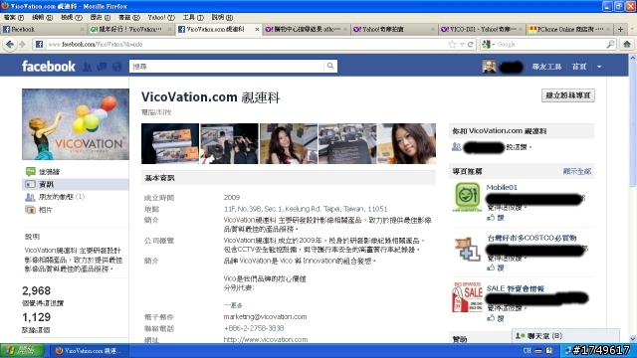Click the user profile picture in header
Screen dimensions: 637x358
click(489, 67)
